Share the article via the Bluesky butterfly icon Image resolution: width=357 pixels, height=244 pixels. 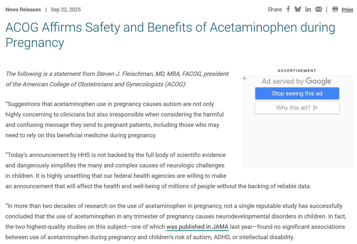click(298, 9)
